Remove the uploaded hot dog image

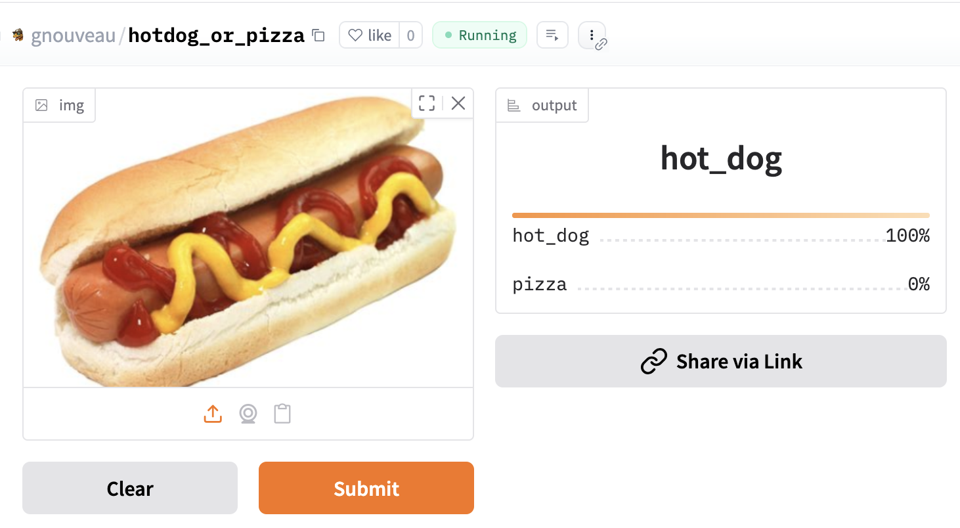coord(458,103)
